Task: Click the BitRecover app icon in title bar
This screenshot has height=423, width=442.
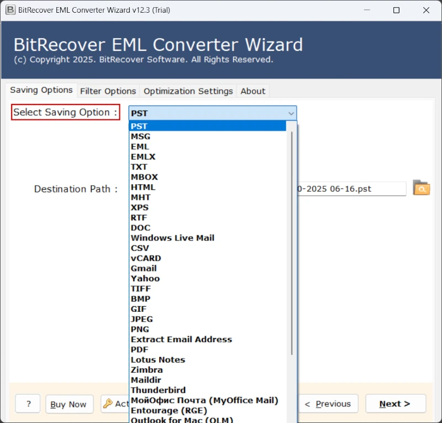Action: (10, 10)
